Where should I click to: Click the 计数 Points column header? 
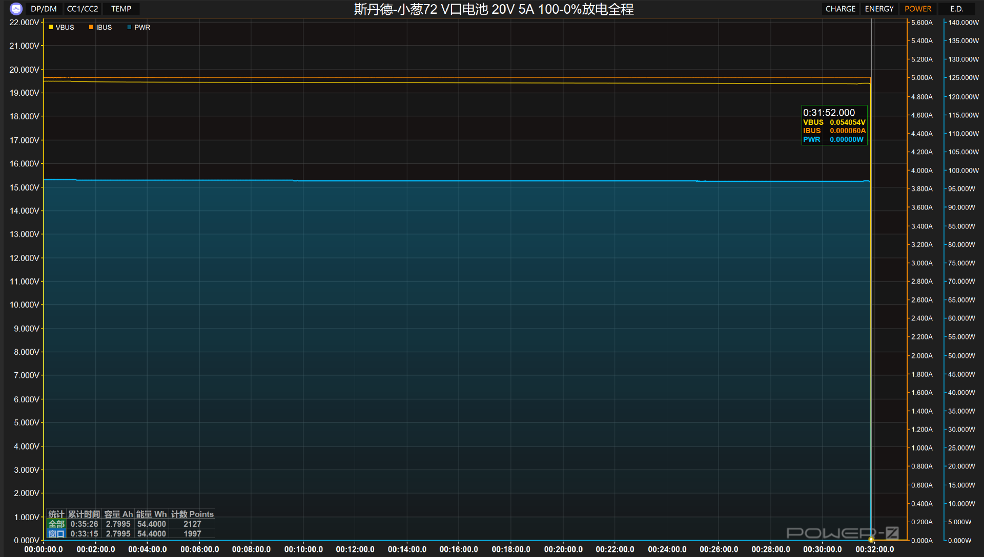192,514
